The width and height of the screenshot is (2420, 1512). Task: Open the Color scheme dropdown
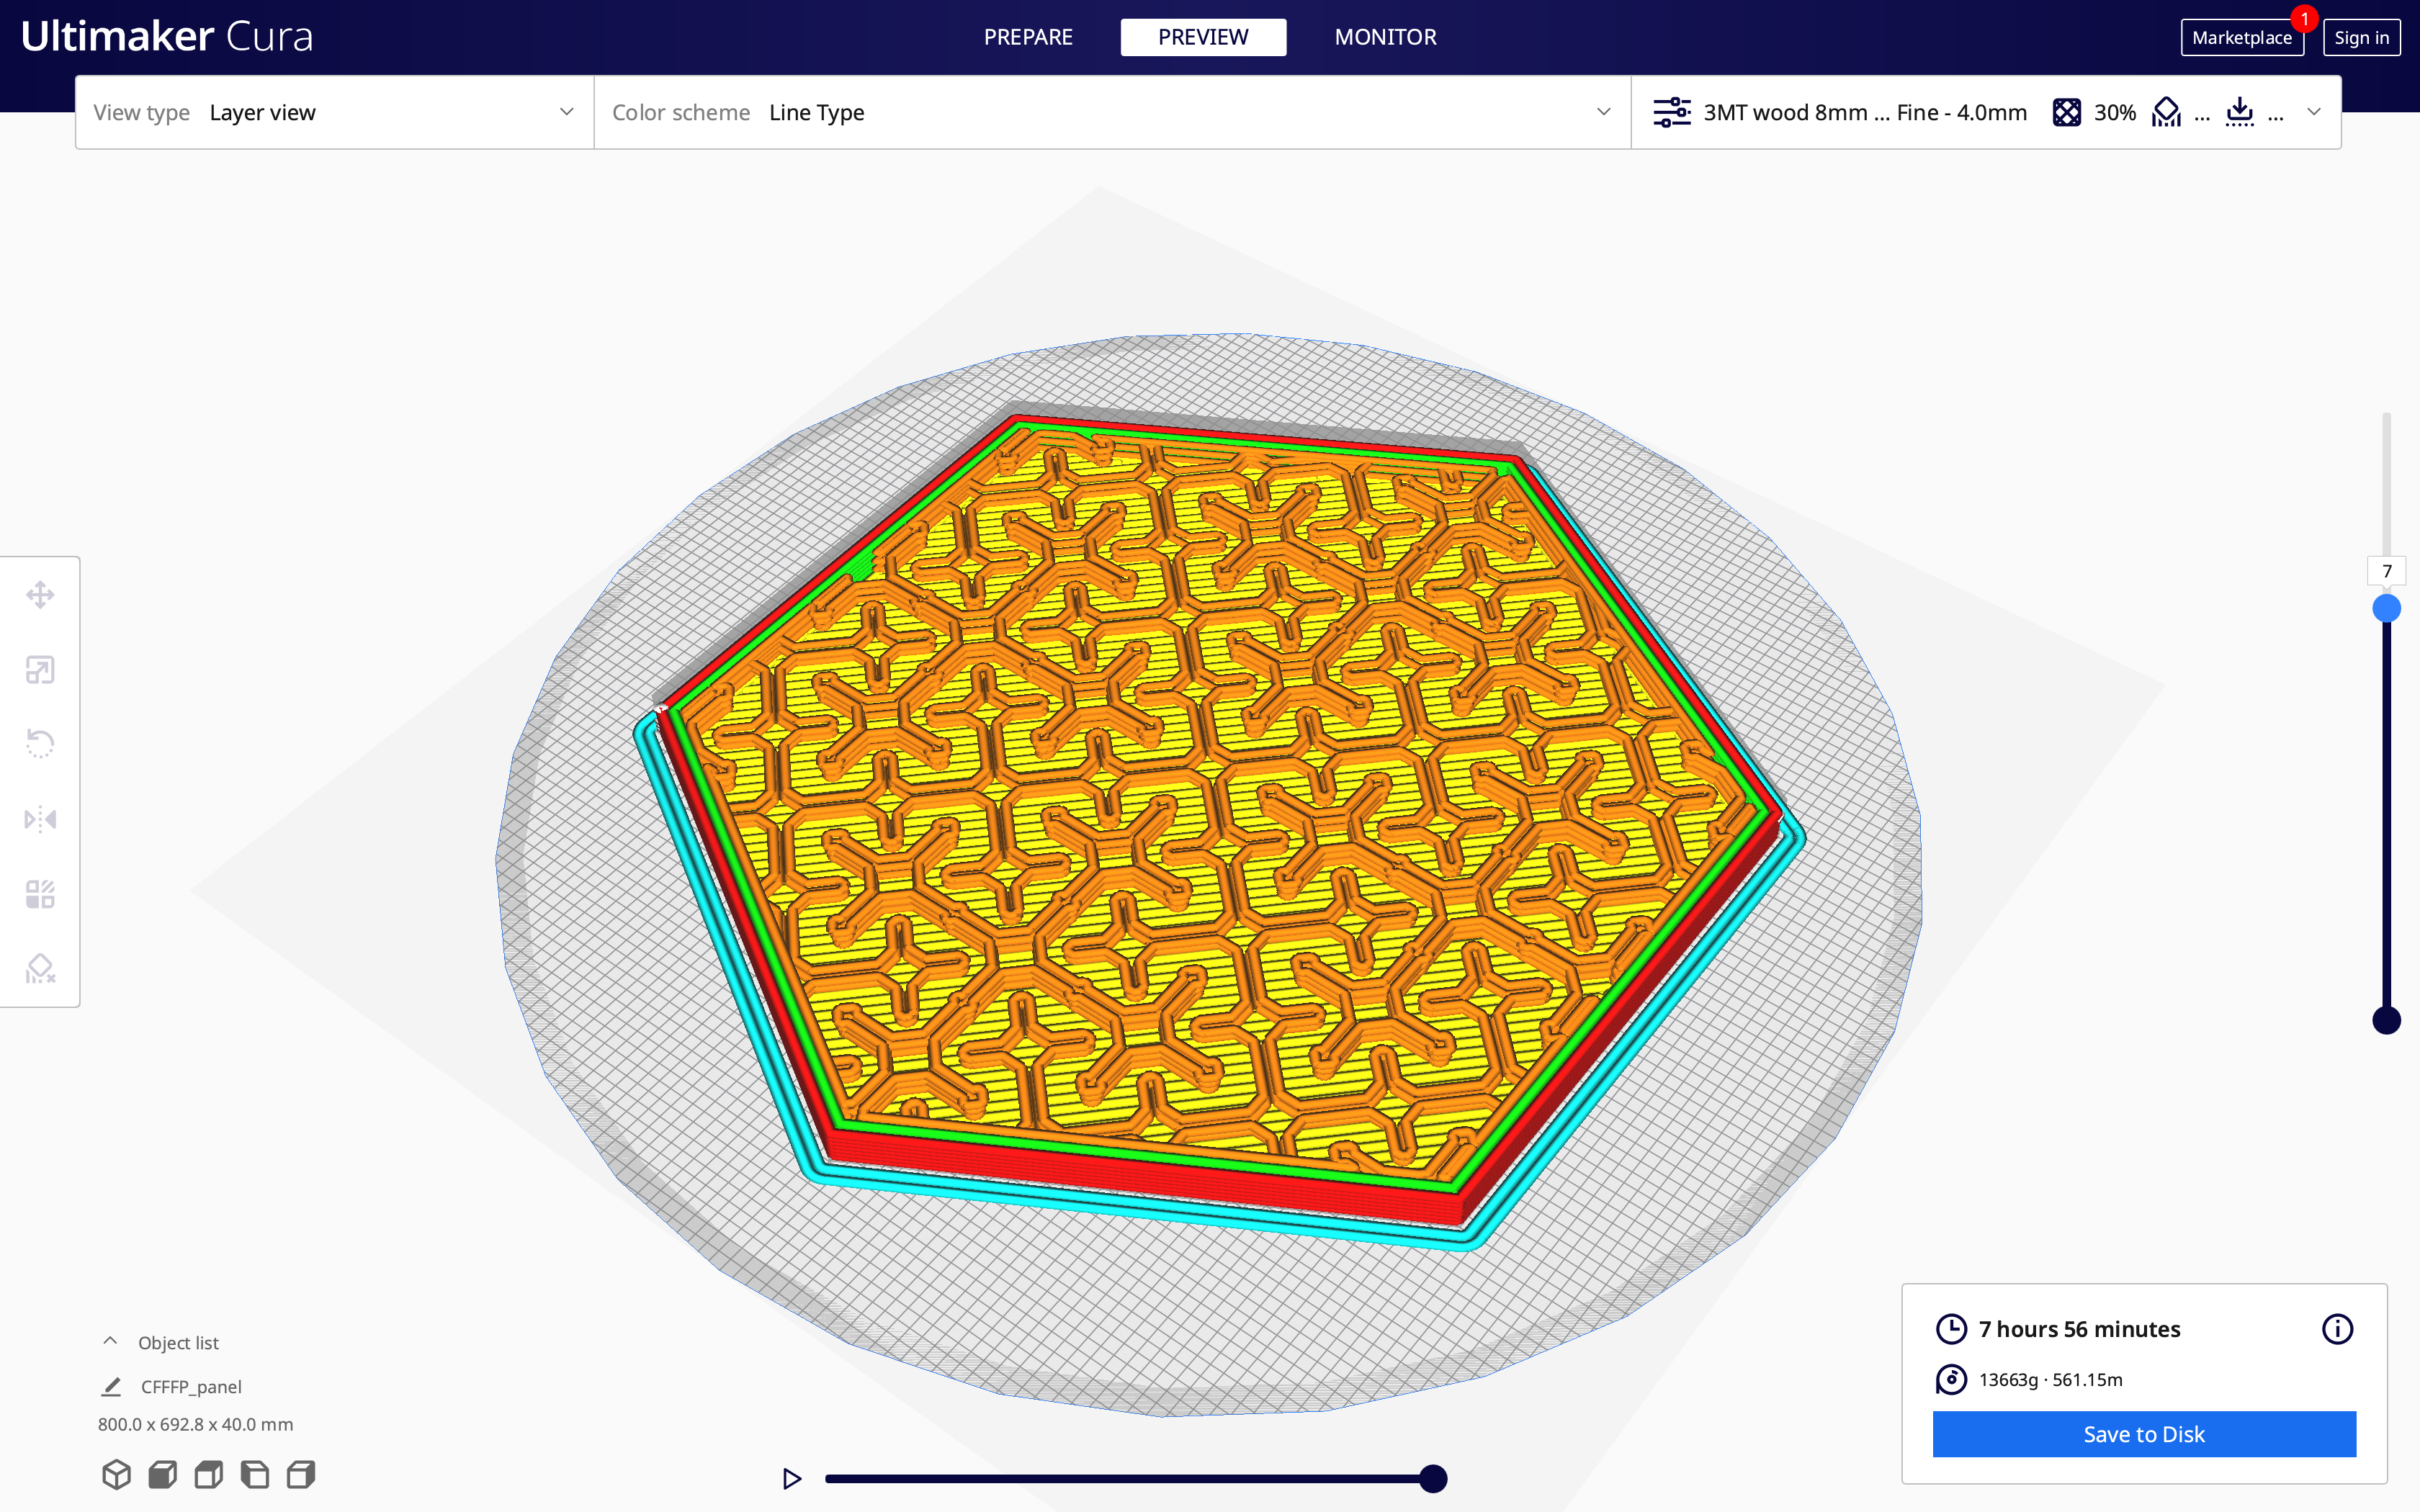tap(1111, 112)
